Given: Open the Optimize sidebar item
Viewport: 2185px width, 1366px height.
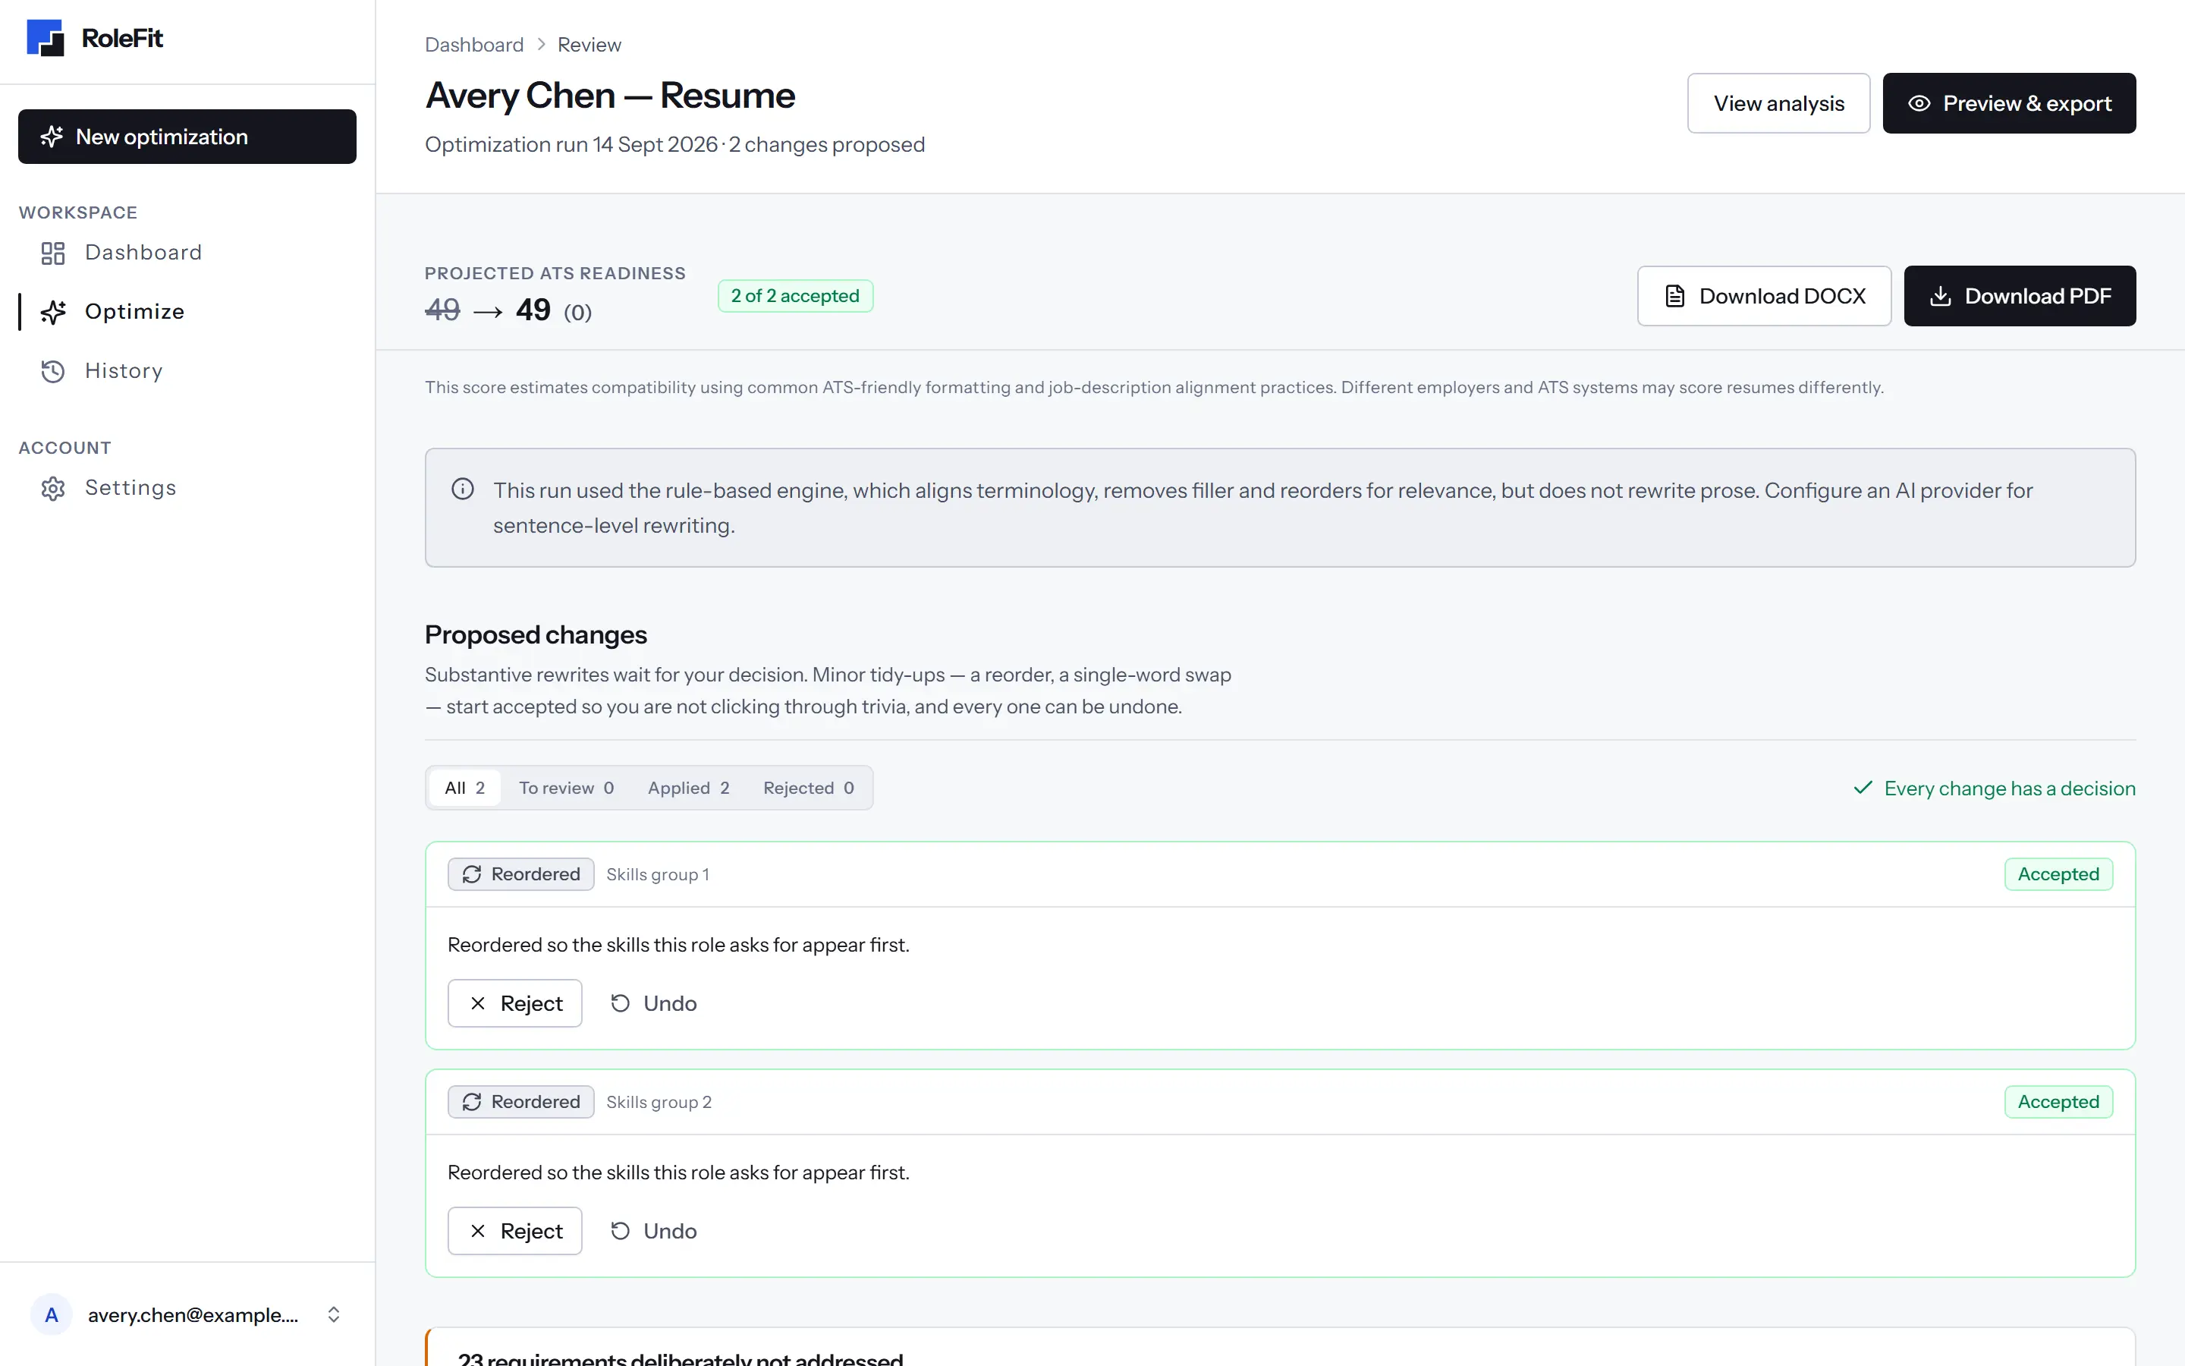Looking at the screenshot, I should (187, 312).
